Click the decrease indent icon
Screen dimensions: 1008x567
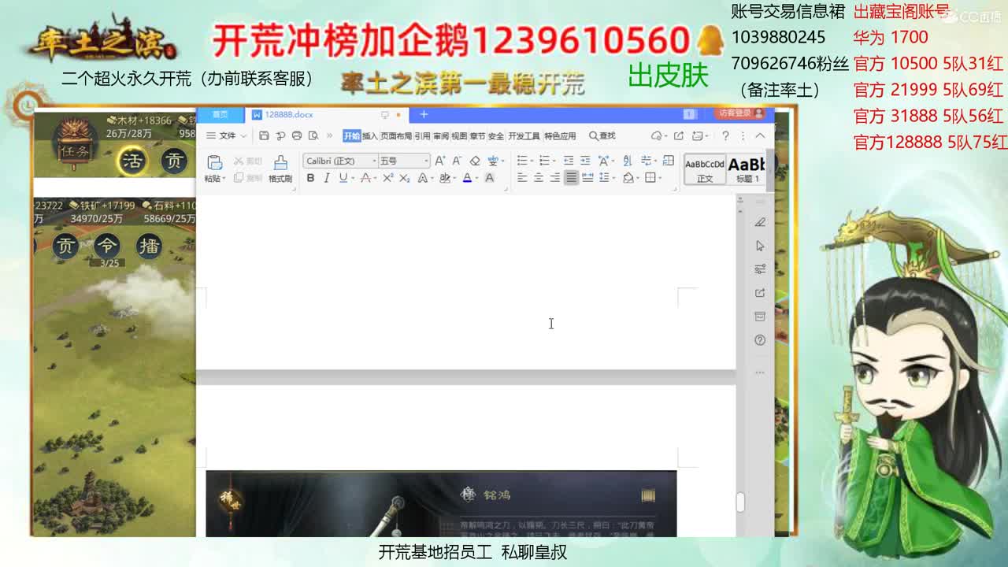pos(569,161)
